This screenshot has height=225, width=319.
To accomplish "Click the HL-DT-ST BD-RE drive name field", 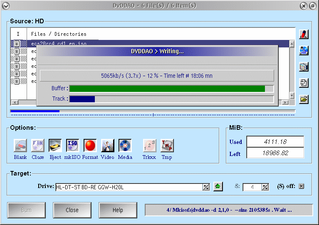I will (x=129, y=187).
